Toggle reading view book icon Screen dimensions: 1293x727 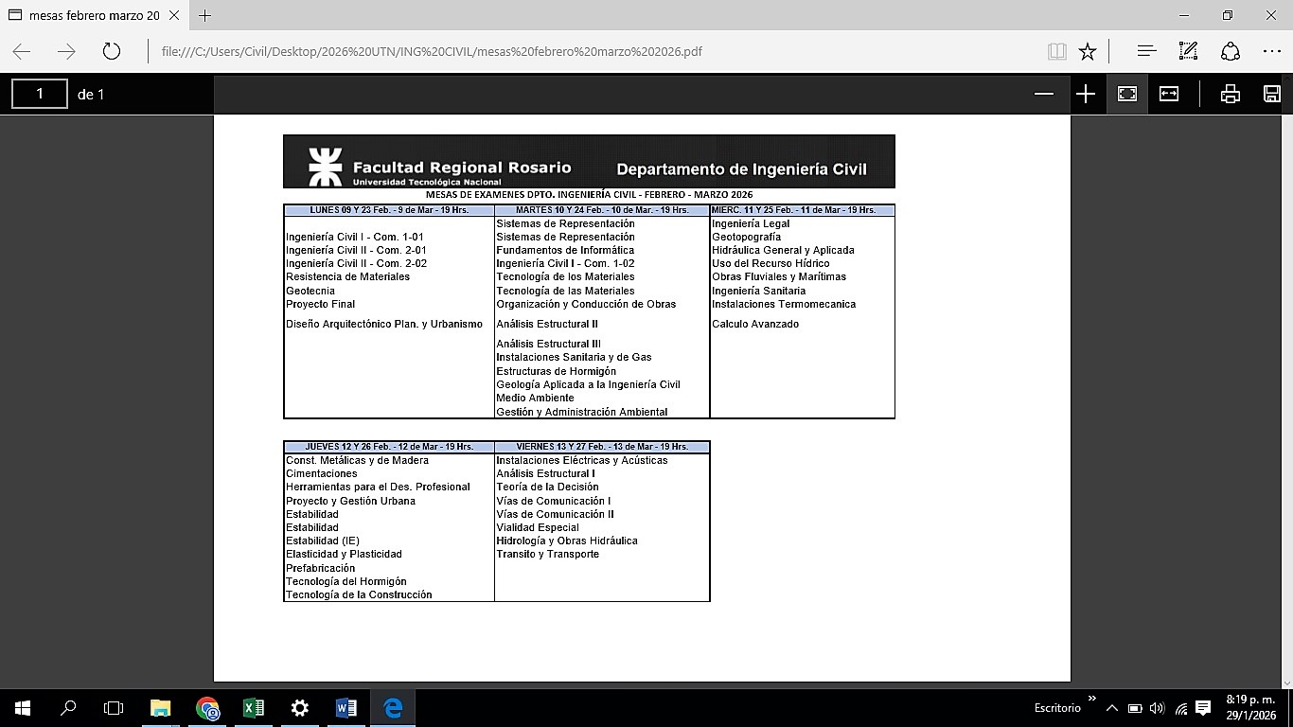[x=1057, y=52]
